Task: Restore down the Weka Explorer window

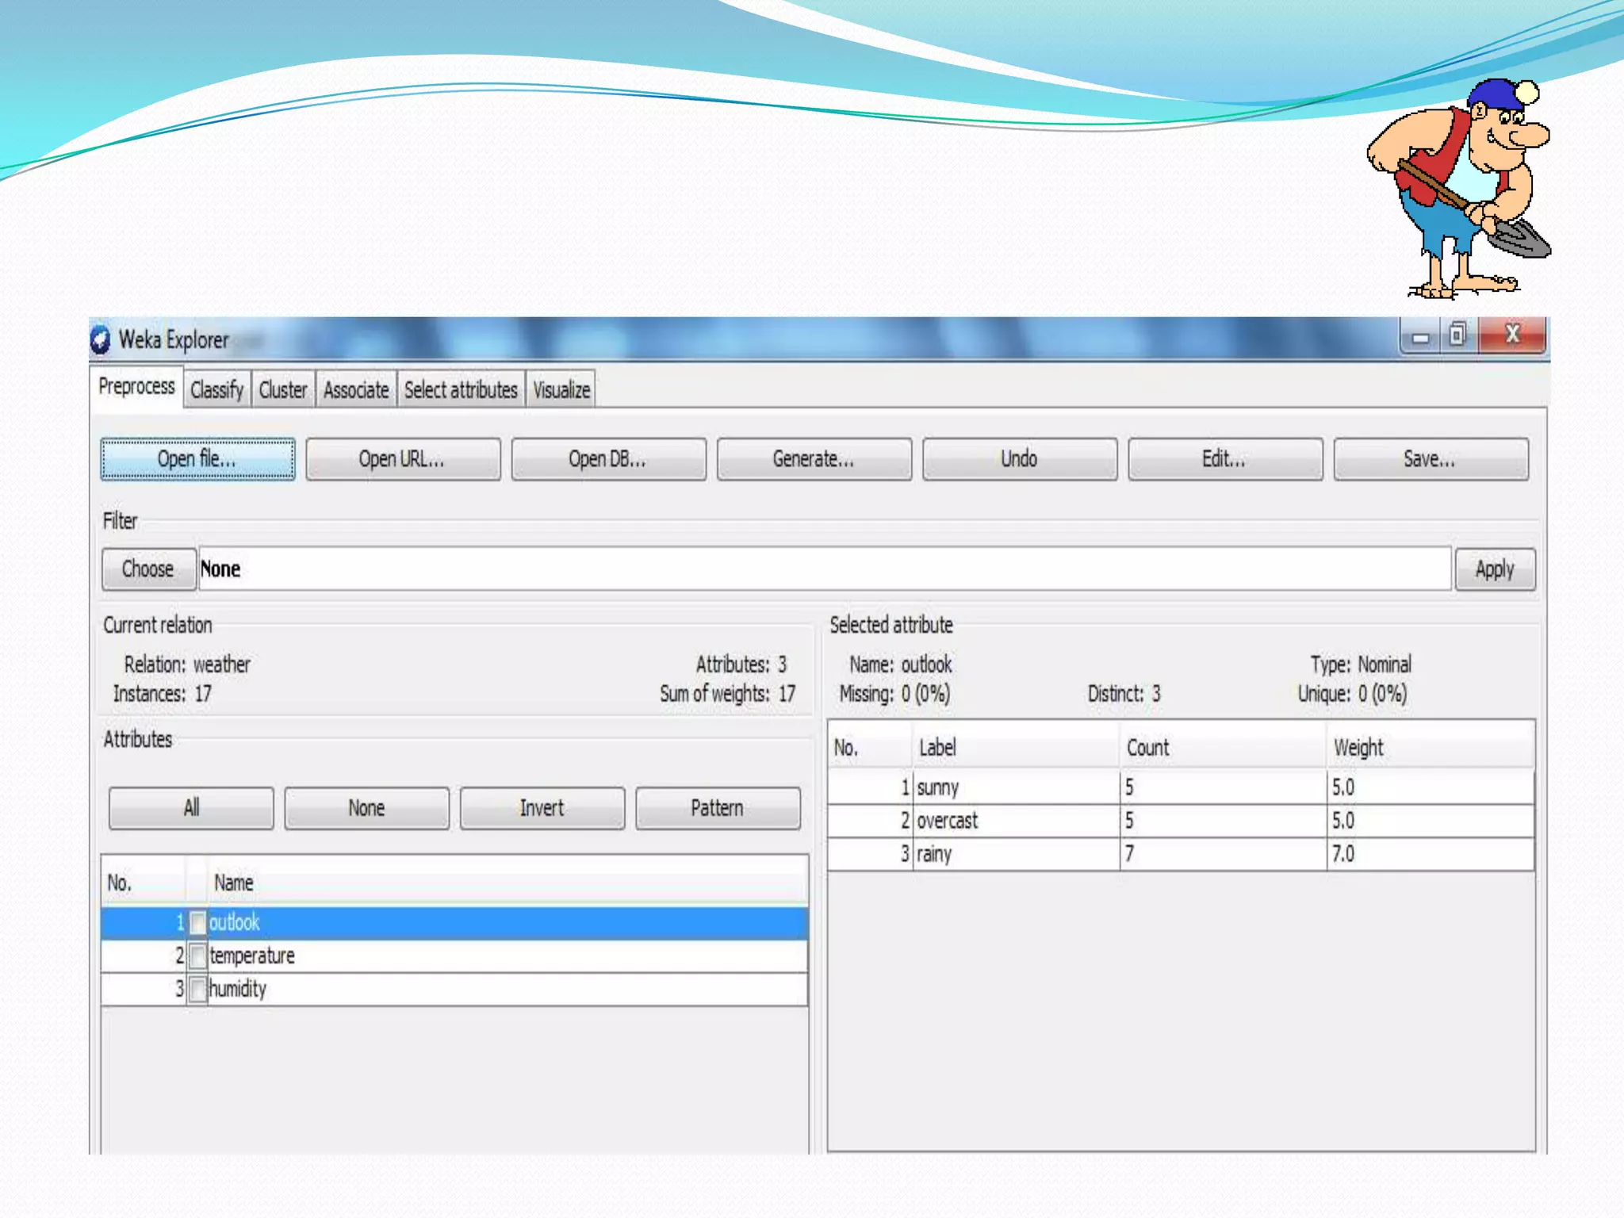Action: tap(1457, 335)
